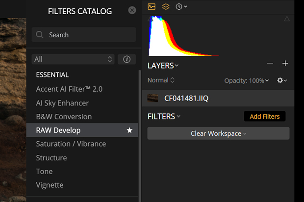
Task: Toggle the histogram panel icon
Action: click(152, 6)
